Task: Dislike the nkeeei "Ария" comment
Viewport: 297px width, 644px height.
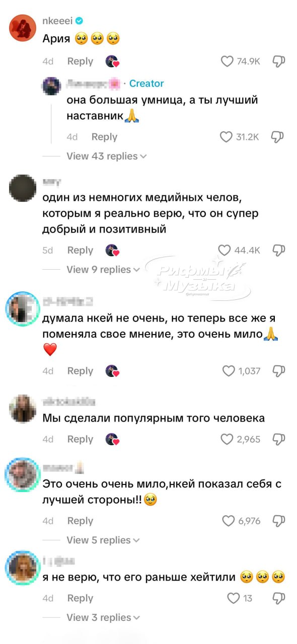Action: 279,61
